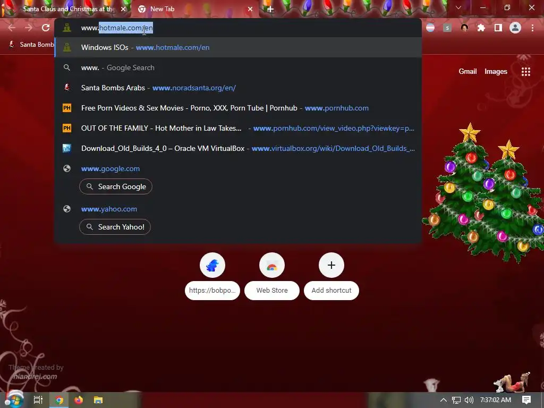Screen dimensions: 544x408
Task: Open File Explorer from the taskbar
Action: click(98, 400)
